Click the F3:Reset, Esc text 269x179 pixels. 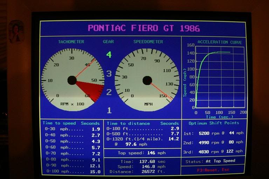(214, 170)
